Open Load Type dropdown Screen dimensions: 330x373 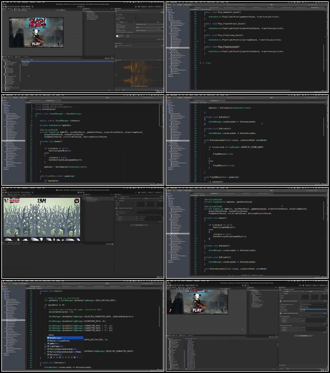point(149,24)
